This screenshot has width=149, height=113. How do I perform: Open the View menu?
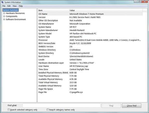pos(15,6)
